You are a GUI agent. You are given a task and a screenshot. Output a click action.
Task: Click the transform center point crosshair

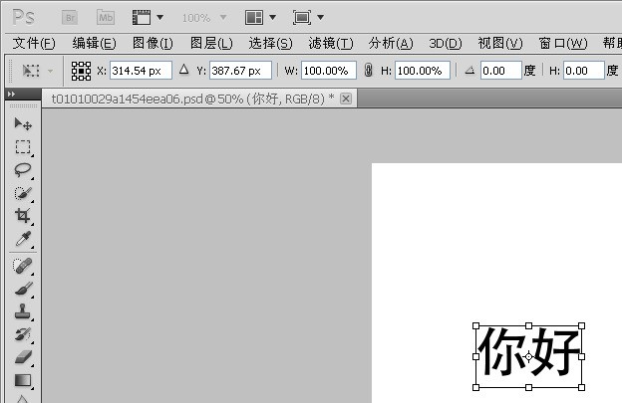tap(528, 356)
